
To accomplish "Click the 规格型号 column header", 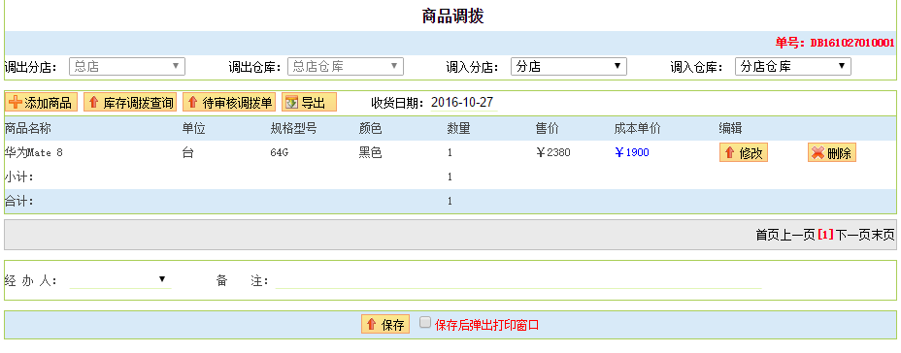I will click(293, 129).
